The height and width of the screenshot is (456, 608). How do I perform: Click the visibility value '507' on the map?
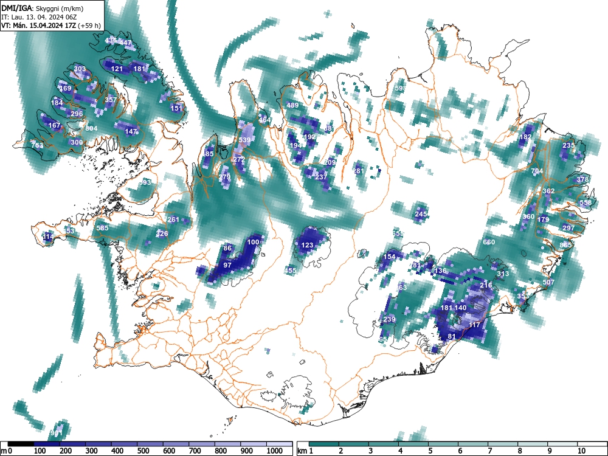(548, 282)
